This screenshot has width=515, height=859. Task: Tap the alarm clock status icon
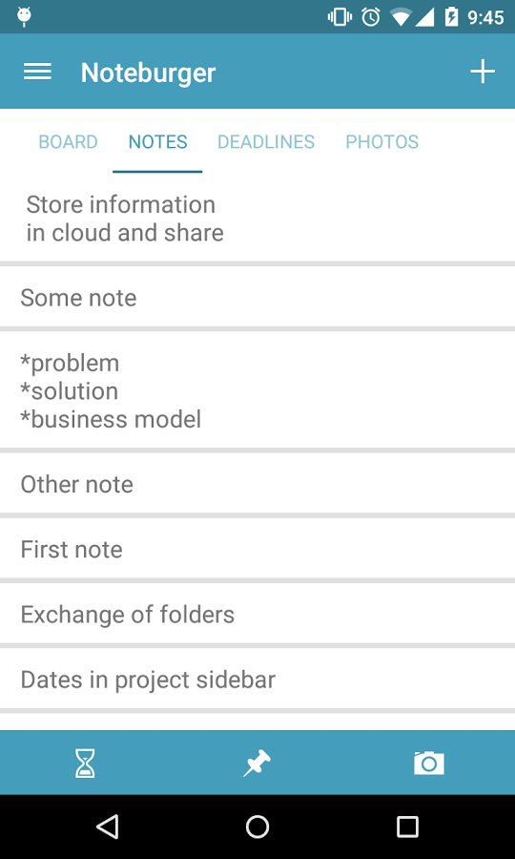point(371,17)
